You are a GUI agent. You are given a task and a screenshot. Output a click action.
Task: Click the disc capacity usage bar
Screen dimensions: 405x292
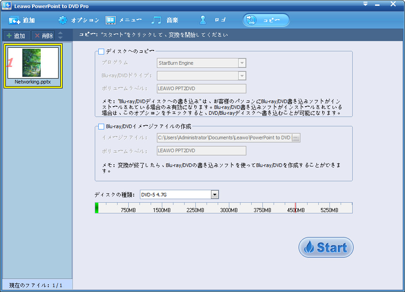pyautogui.click(x=224, y=208)
